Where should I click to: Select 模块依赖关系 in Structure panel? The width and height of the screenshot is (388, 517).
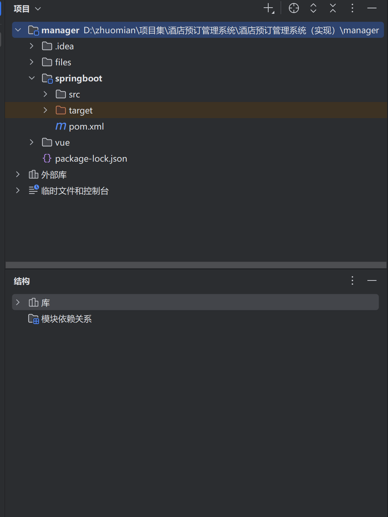tap(66, 319)
